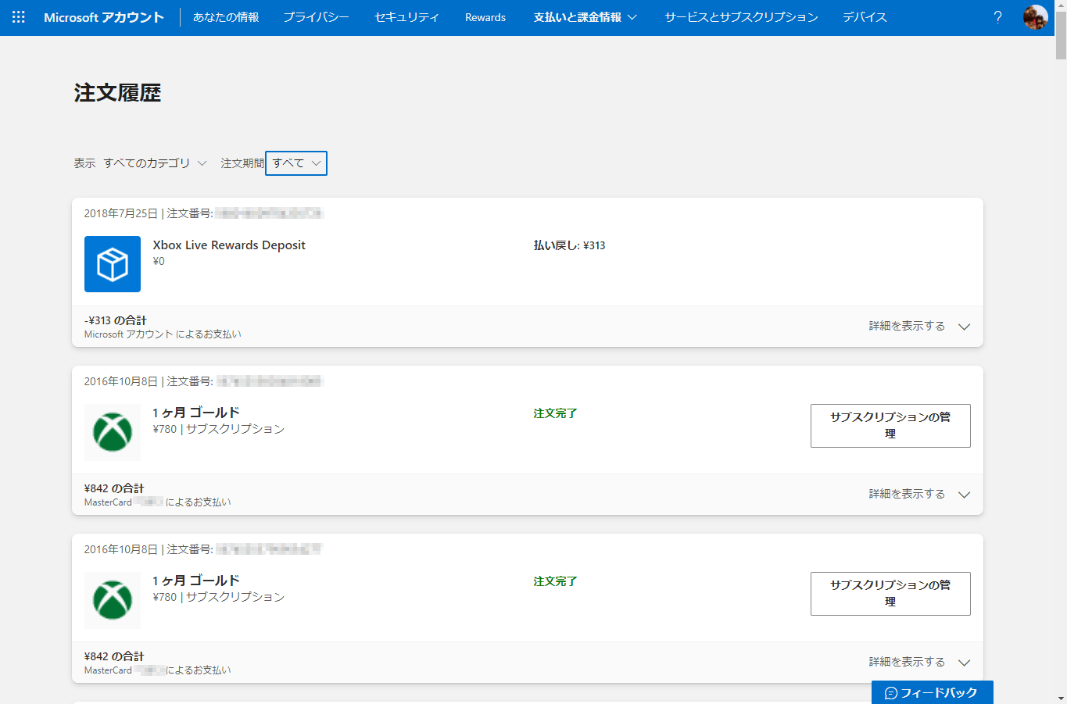The height and width of the screenshot is (704, 1067).
Task: Open the account profile picture menu
Action: pyautogui.click(x=1036, y=17)
